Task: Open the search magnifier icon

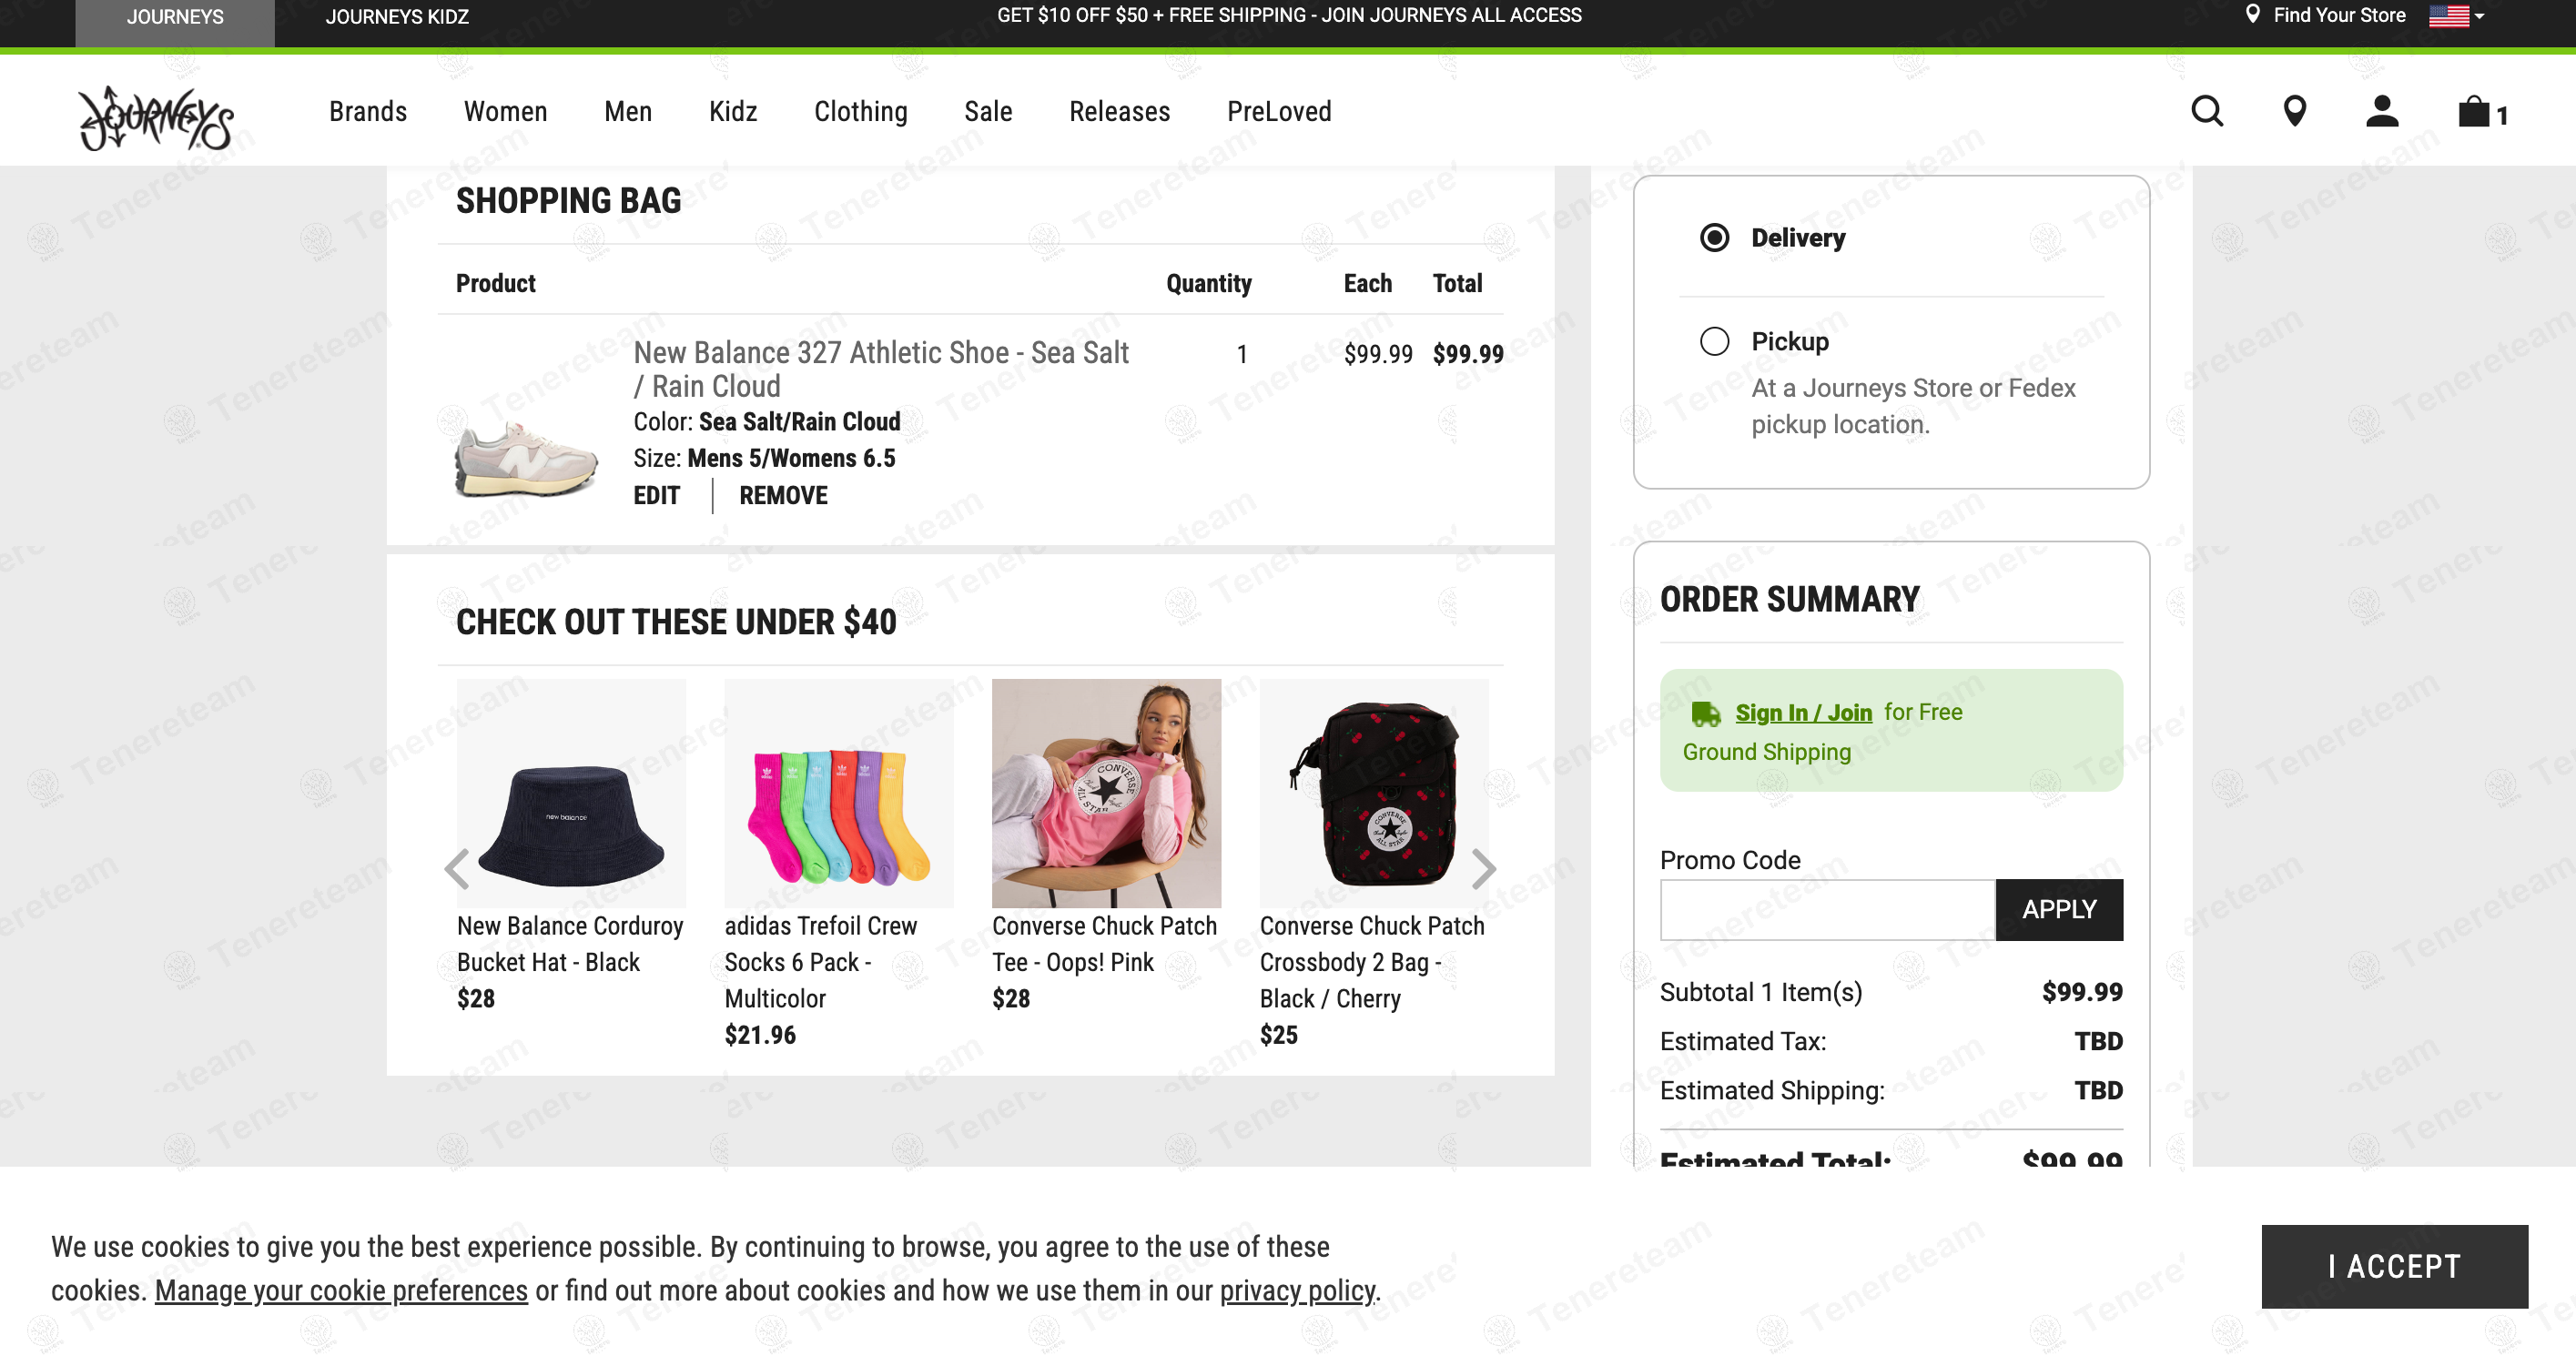Action: [2207, 111]
